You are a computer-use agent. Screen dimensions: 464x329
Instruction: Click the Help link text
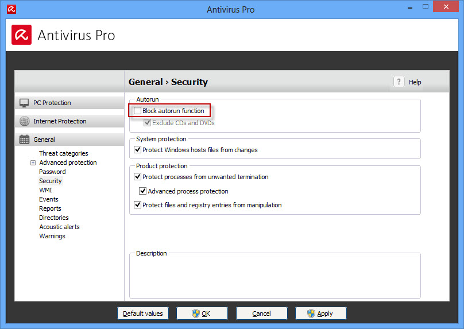click(x=415, y=82)
